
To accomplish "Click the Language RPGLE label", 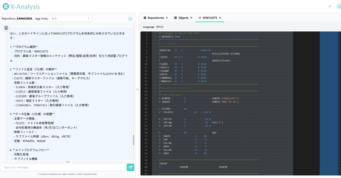I will pos(153,27).
